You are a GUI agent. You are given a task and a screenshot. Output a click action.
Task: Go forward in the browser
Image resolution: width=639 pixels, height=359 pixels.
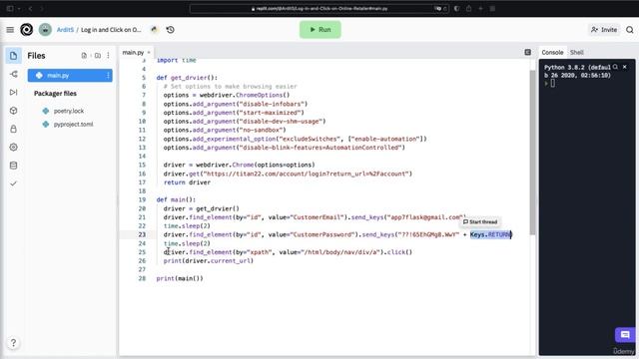pos(42,9)
